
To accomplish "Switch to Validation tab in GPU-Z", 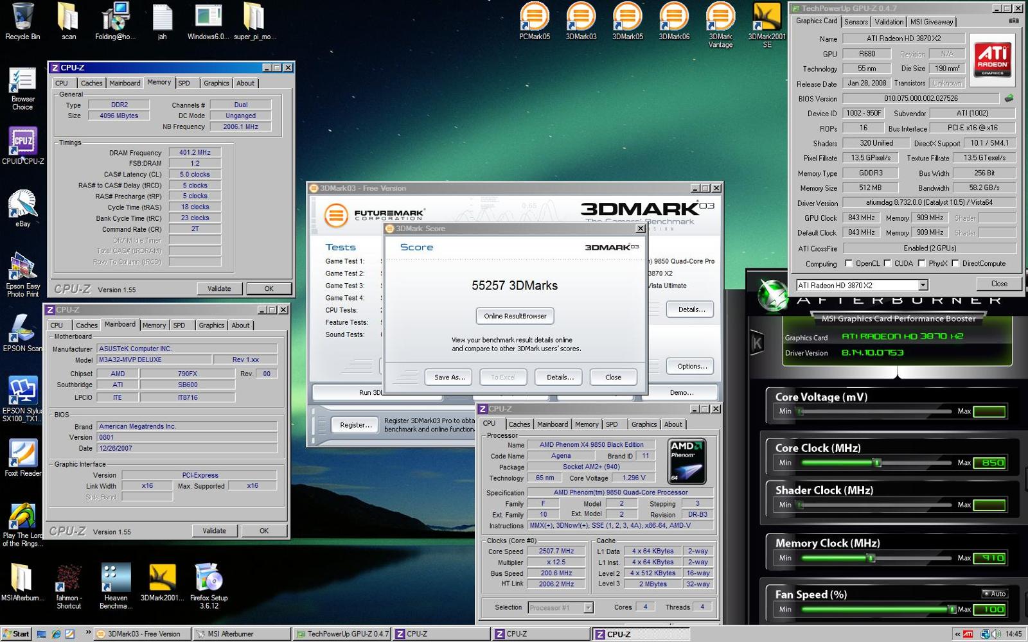I will pos(889,22).
